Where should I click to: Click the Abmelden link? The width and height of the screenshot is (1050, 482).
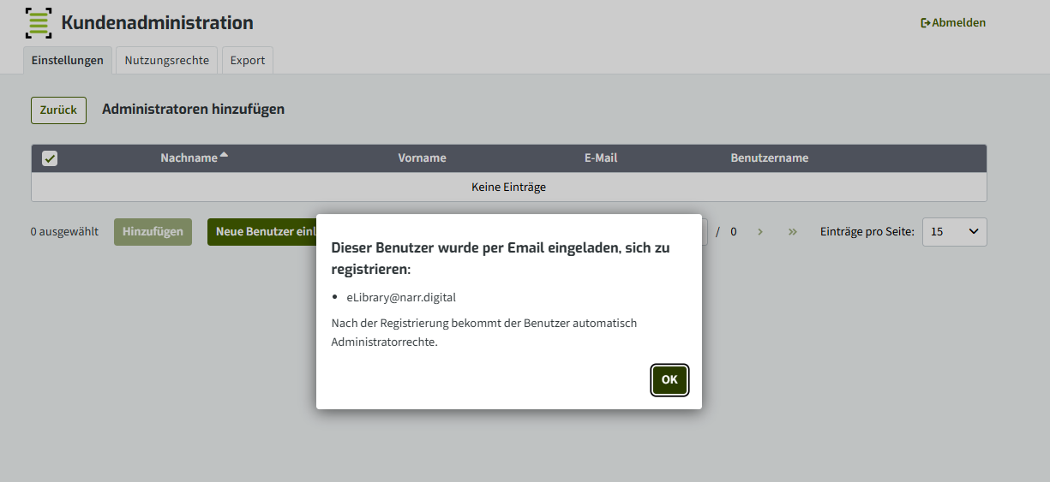pyautogui.click(x=953, y=23)
